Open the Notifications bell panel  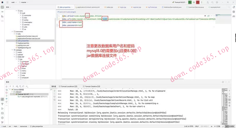(x=233, y=7)
